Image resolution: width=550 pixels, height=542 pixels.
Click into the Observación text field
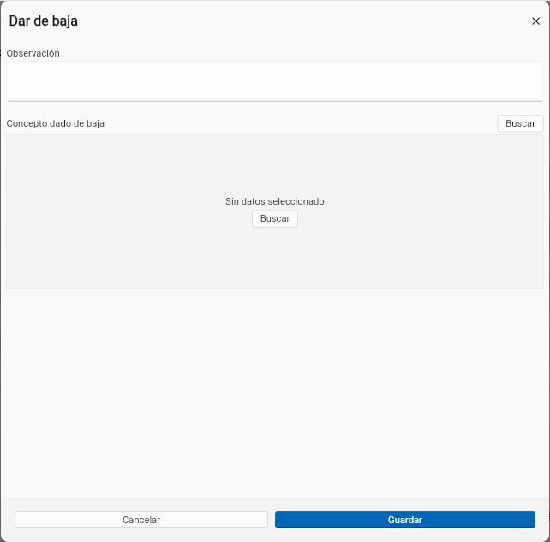click(275, 81)
